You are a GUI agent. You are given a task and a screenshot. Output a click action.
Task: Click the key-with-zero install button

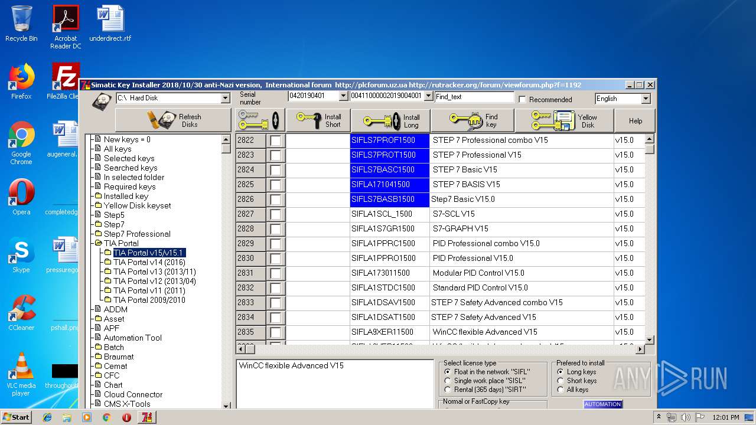(x=260, y=120)
